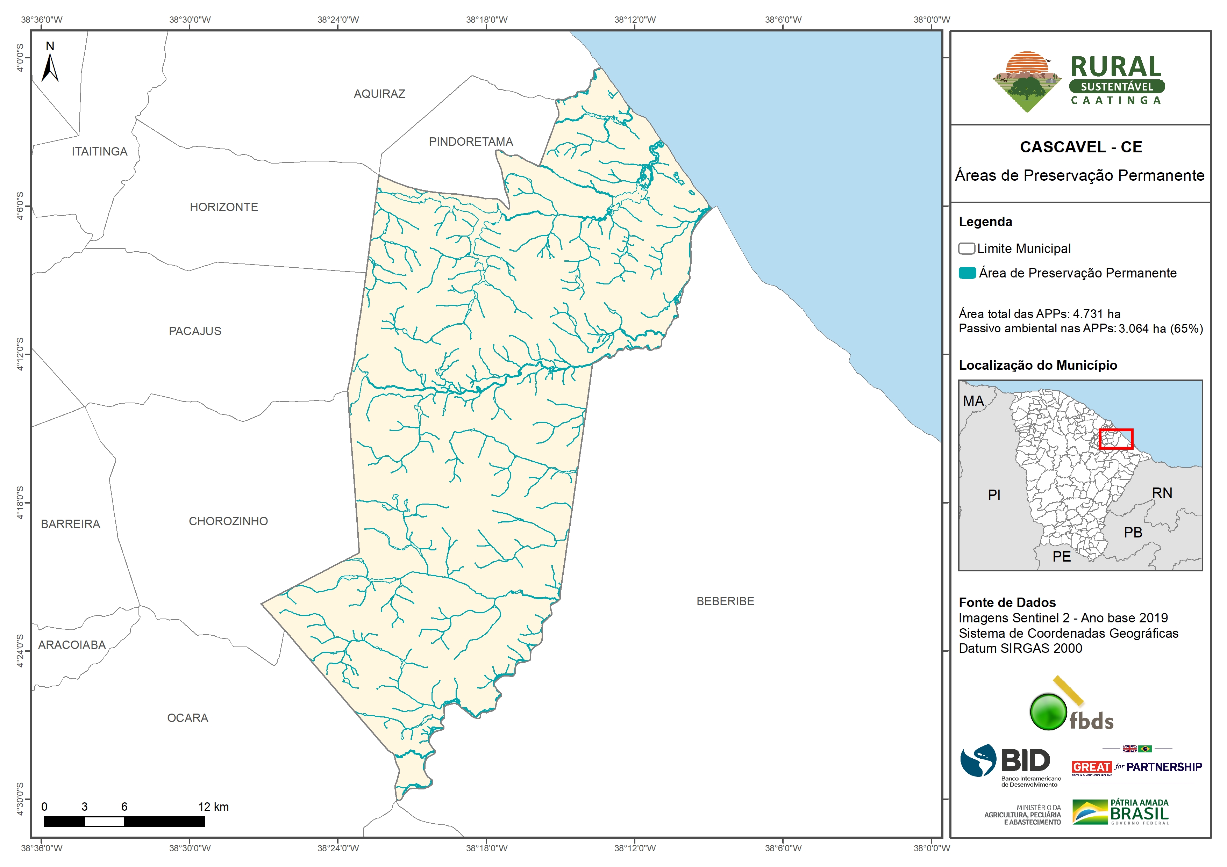The image size is (1227, 867).
Task: Click the GREAT for Partnership logo
Action: point(1137,767)
